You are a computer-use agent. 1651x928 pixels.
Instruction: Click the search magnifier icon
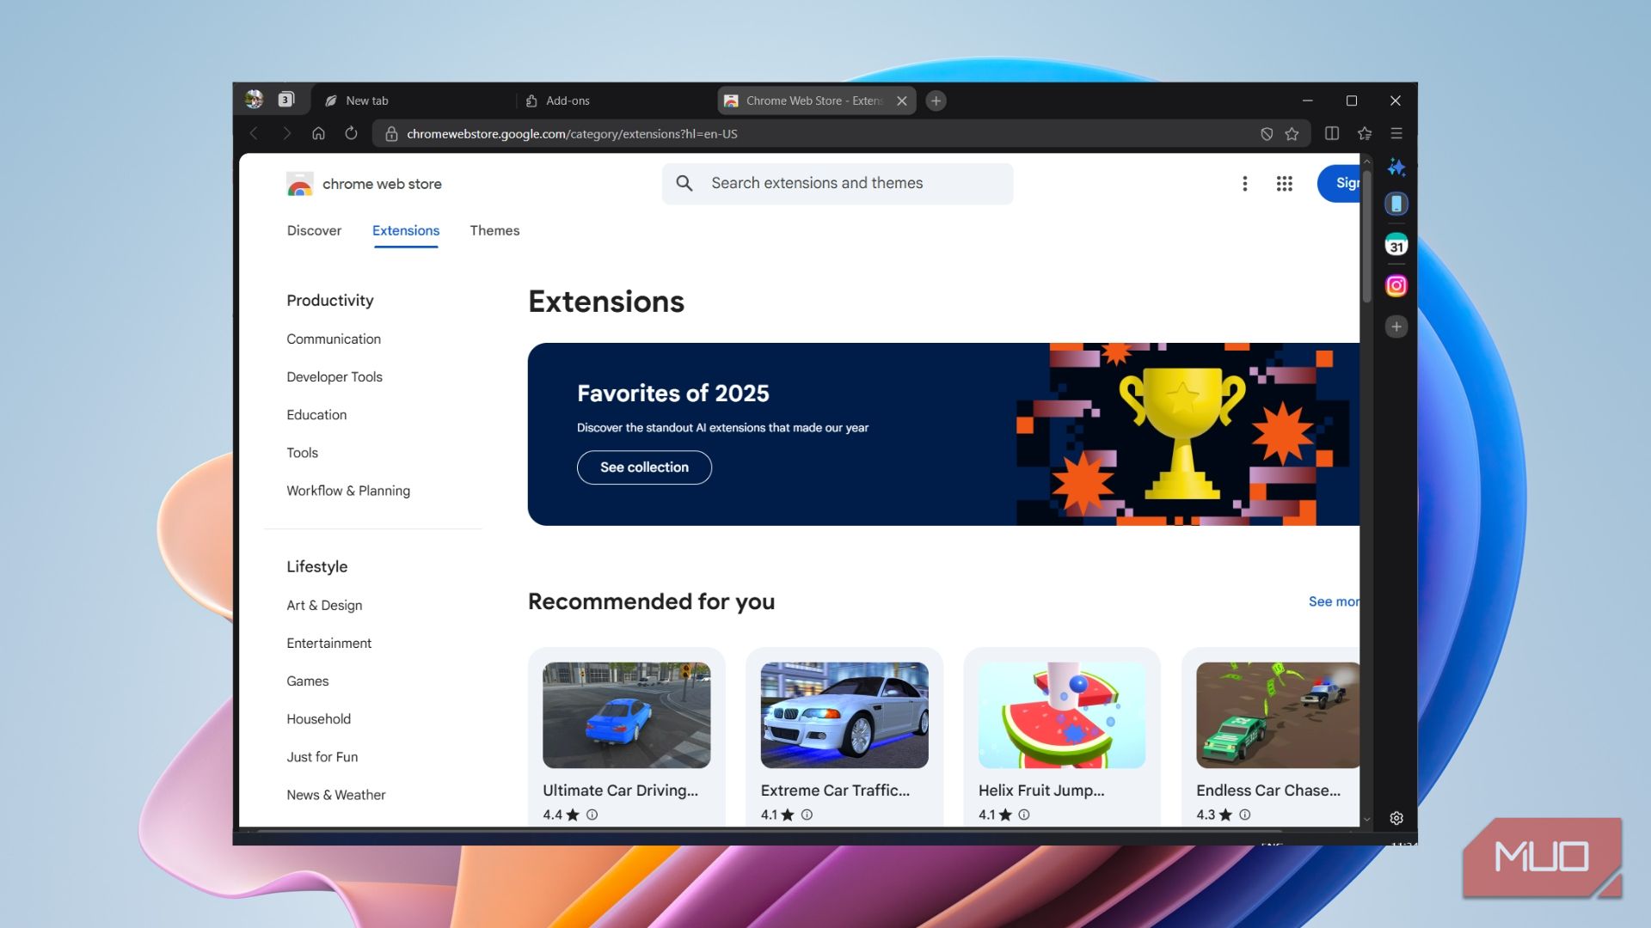click(x=684, y=183)
